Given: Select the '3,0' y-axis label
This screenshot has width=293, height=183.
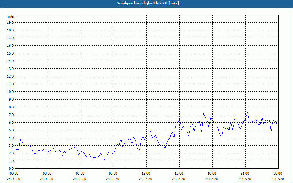Looking at the screenshot, I should (x=11, y=145).
